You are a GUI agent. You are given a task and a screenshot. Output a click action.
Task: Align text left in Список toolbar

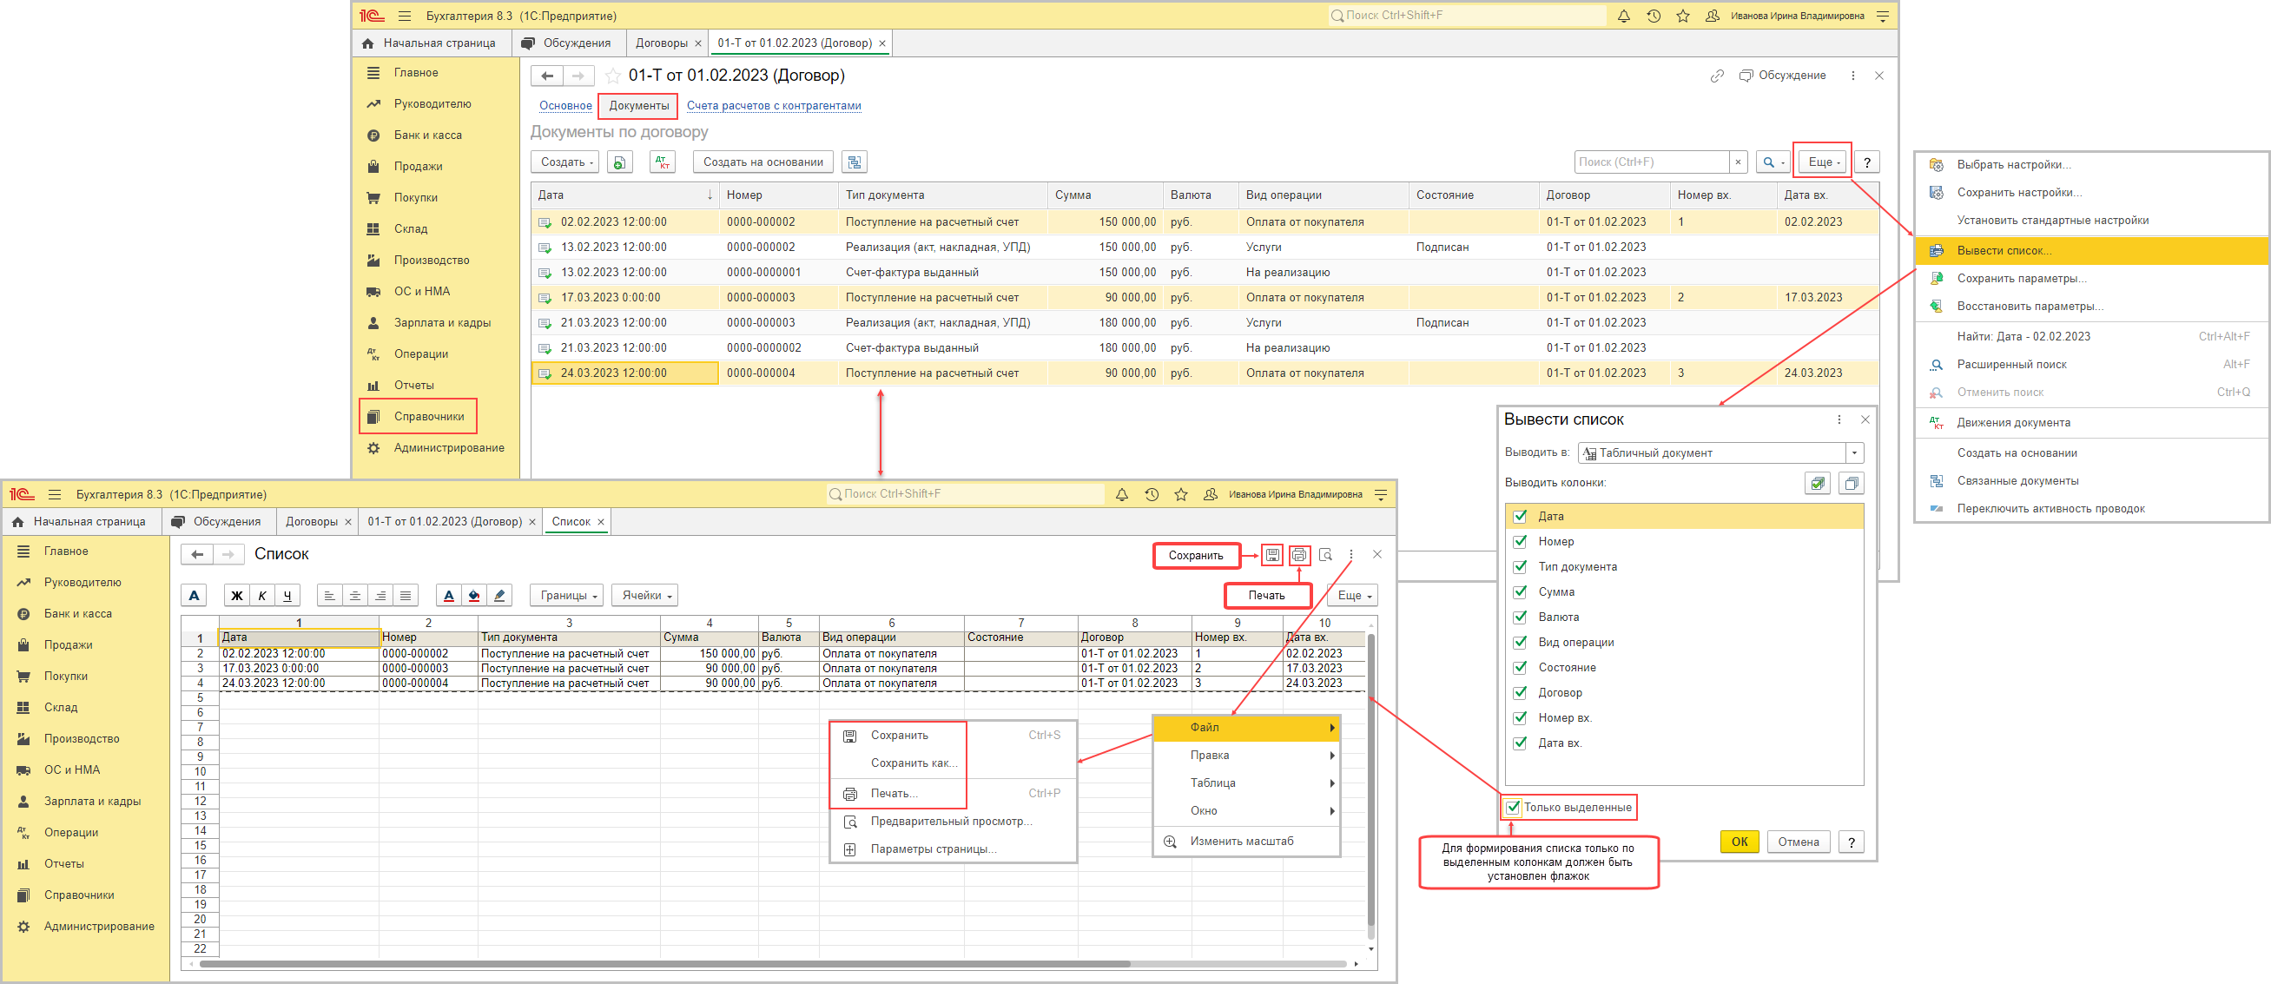329,596
